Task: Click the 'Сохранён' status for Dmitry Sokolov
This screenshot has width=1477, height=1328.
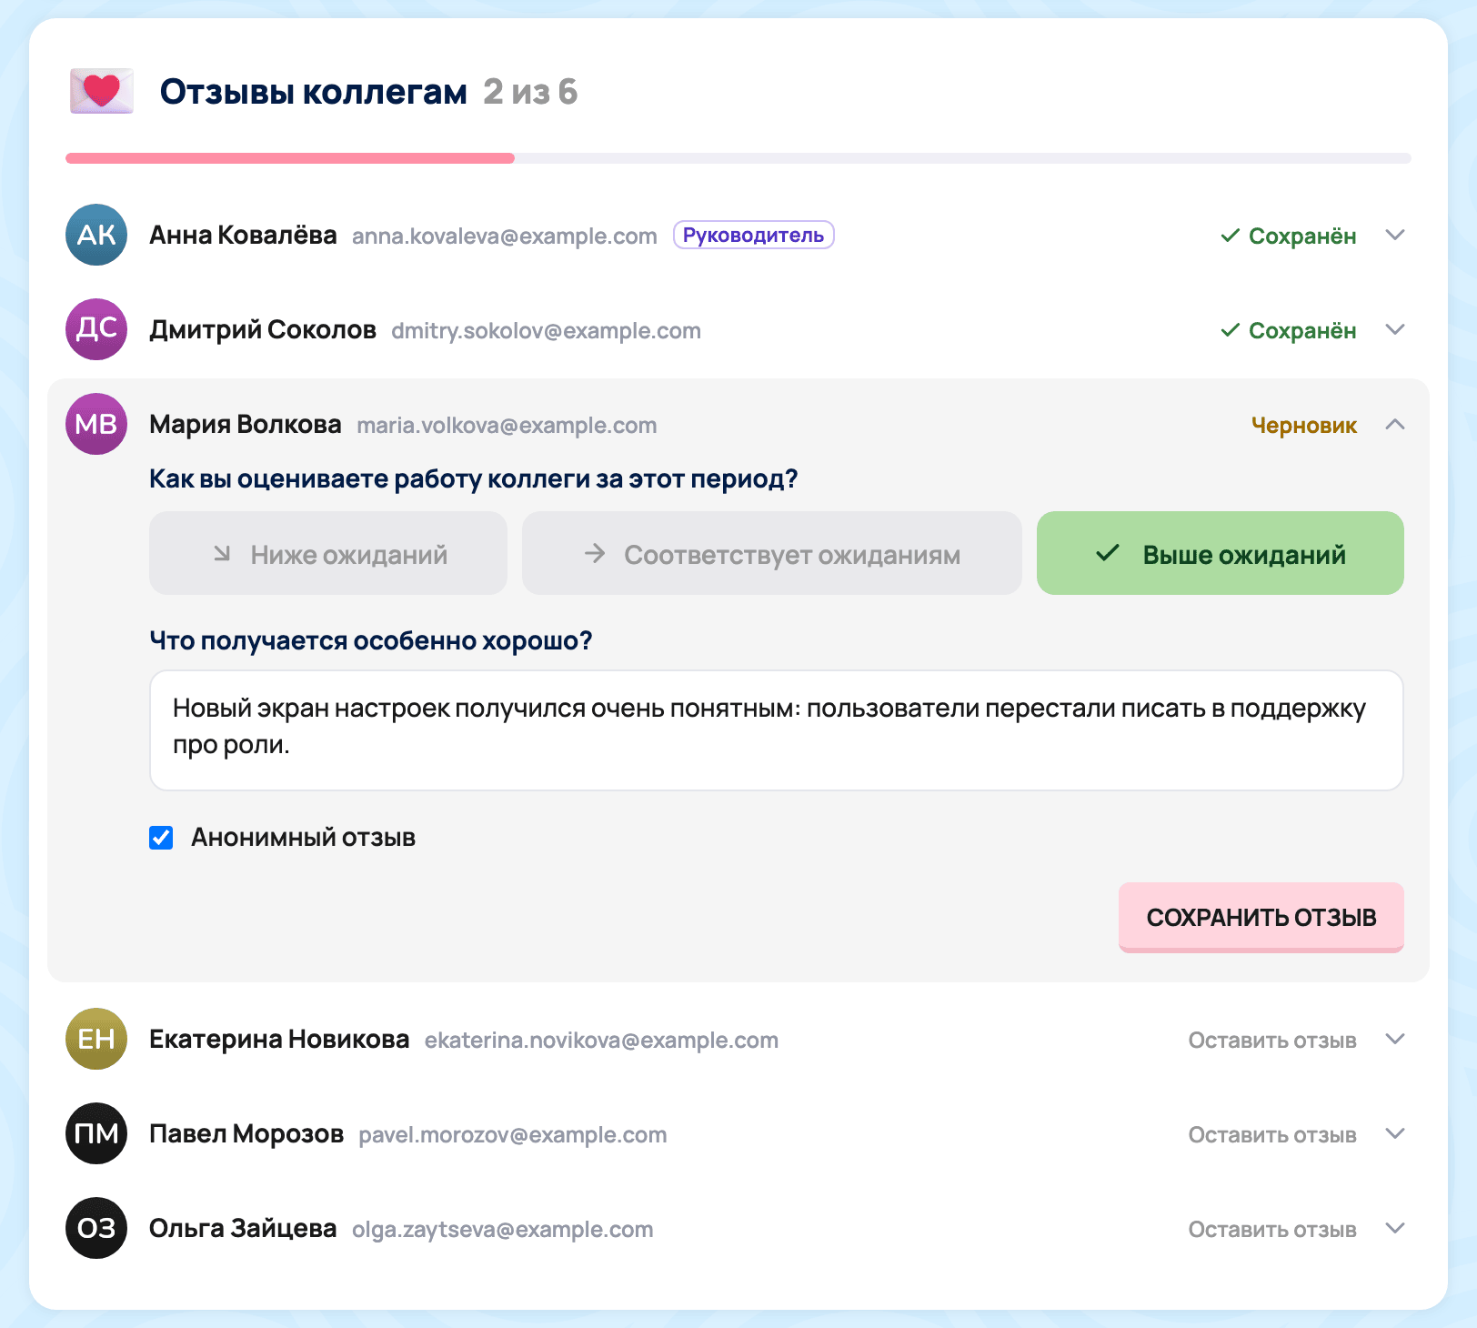Action: [1288, 330]
